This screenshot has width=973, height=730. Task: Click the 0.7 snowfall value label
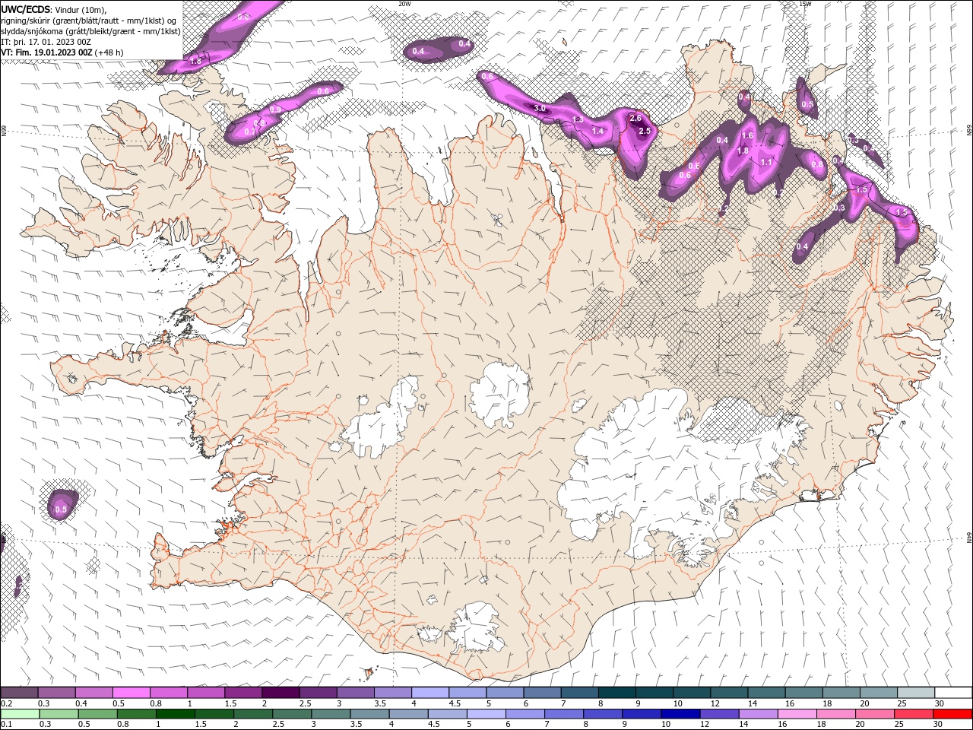250,132
